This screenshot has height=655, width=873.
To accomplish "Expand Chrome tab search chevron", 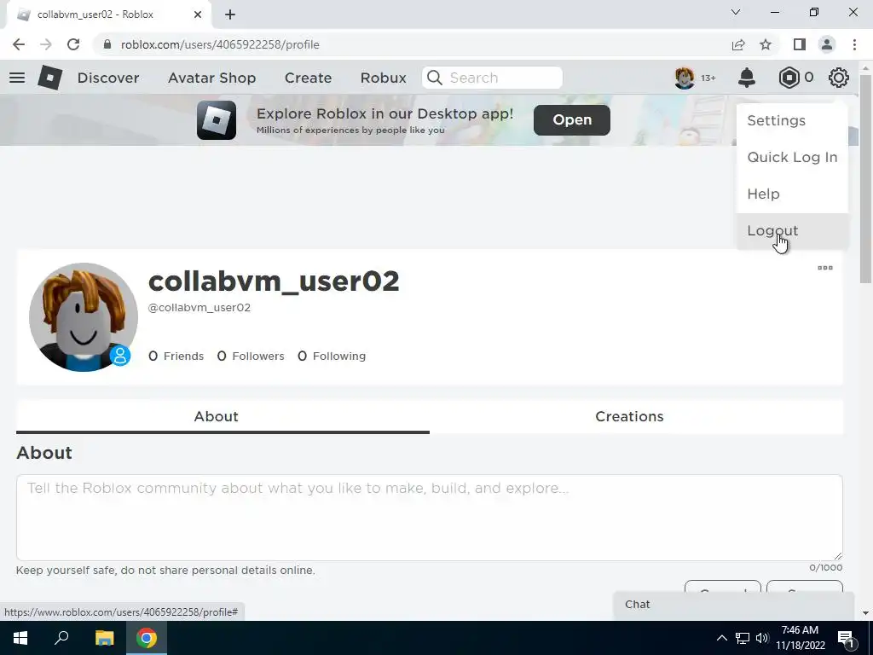I will (736, 12).
